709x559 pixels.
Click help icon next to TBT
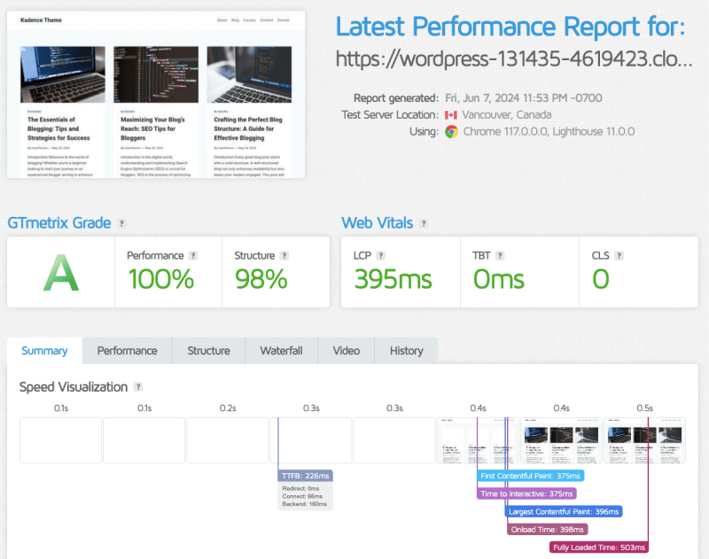pos(500,256)
